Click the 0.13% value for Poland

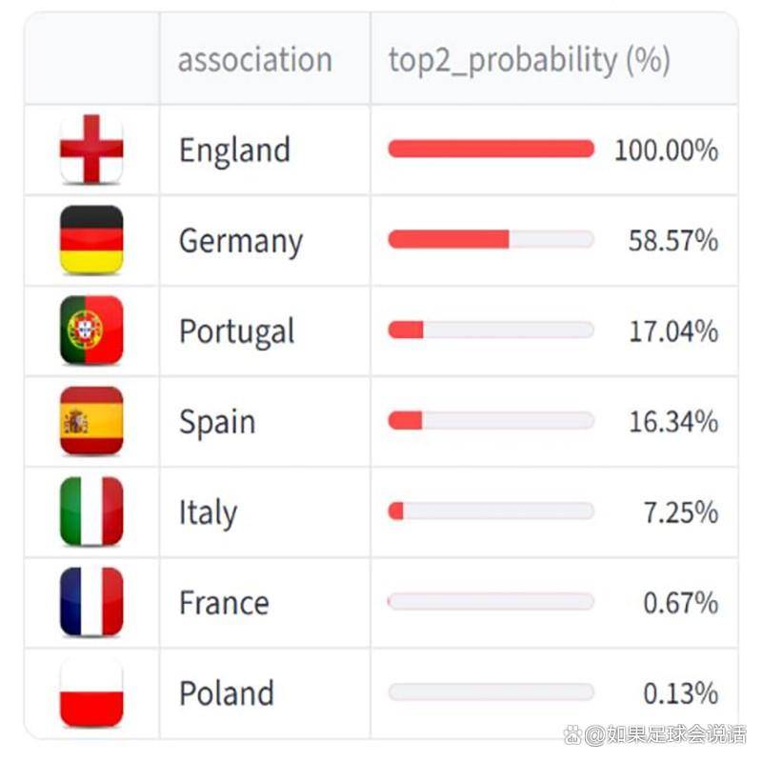click(x=680, y=692)
